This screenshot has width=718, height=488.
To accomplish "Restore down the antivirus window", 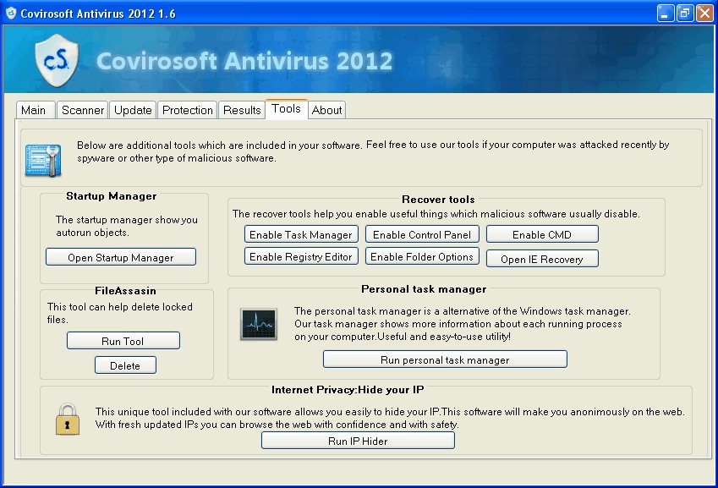I will [685, 14].
